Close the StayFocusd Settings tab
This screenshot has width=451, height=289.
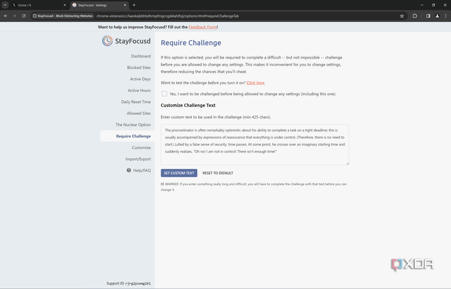click(x=125, y=5)
